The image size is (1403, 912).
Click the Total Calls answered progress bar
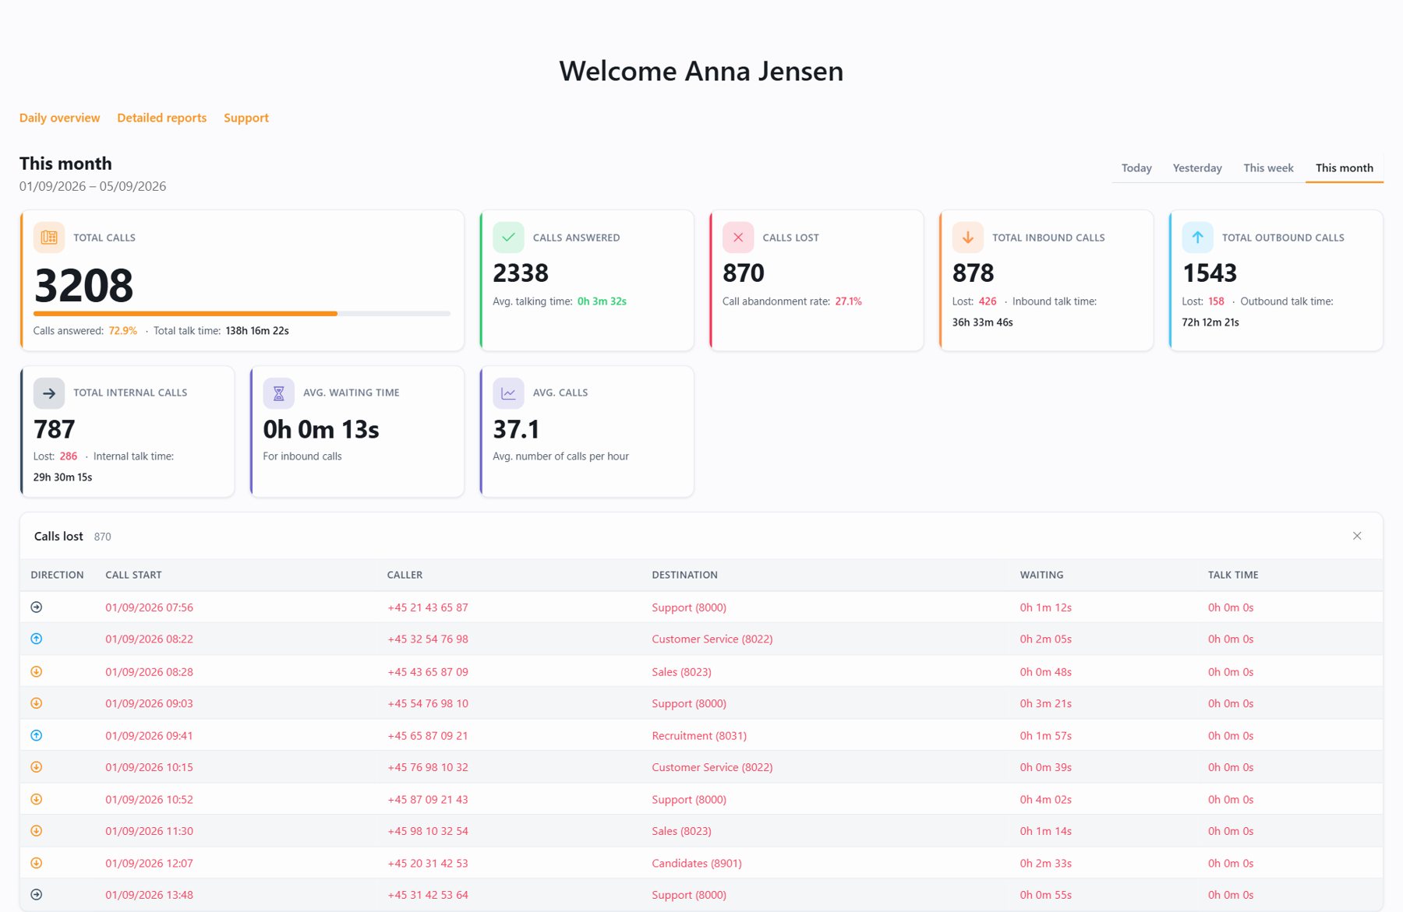(242, 313)
